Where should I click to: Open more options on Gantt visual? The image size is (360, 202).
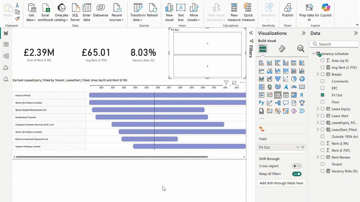coord(242,83)
